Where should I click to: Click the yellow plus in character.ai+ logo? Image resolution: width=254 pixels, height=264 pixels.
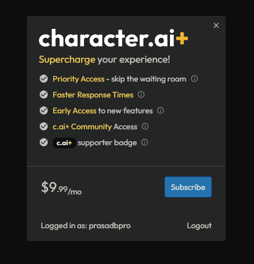(182, 38)
